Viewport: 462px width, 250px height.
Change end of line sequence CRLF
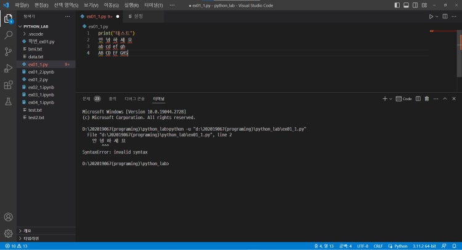coord(378,246)
